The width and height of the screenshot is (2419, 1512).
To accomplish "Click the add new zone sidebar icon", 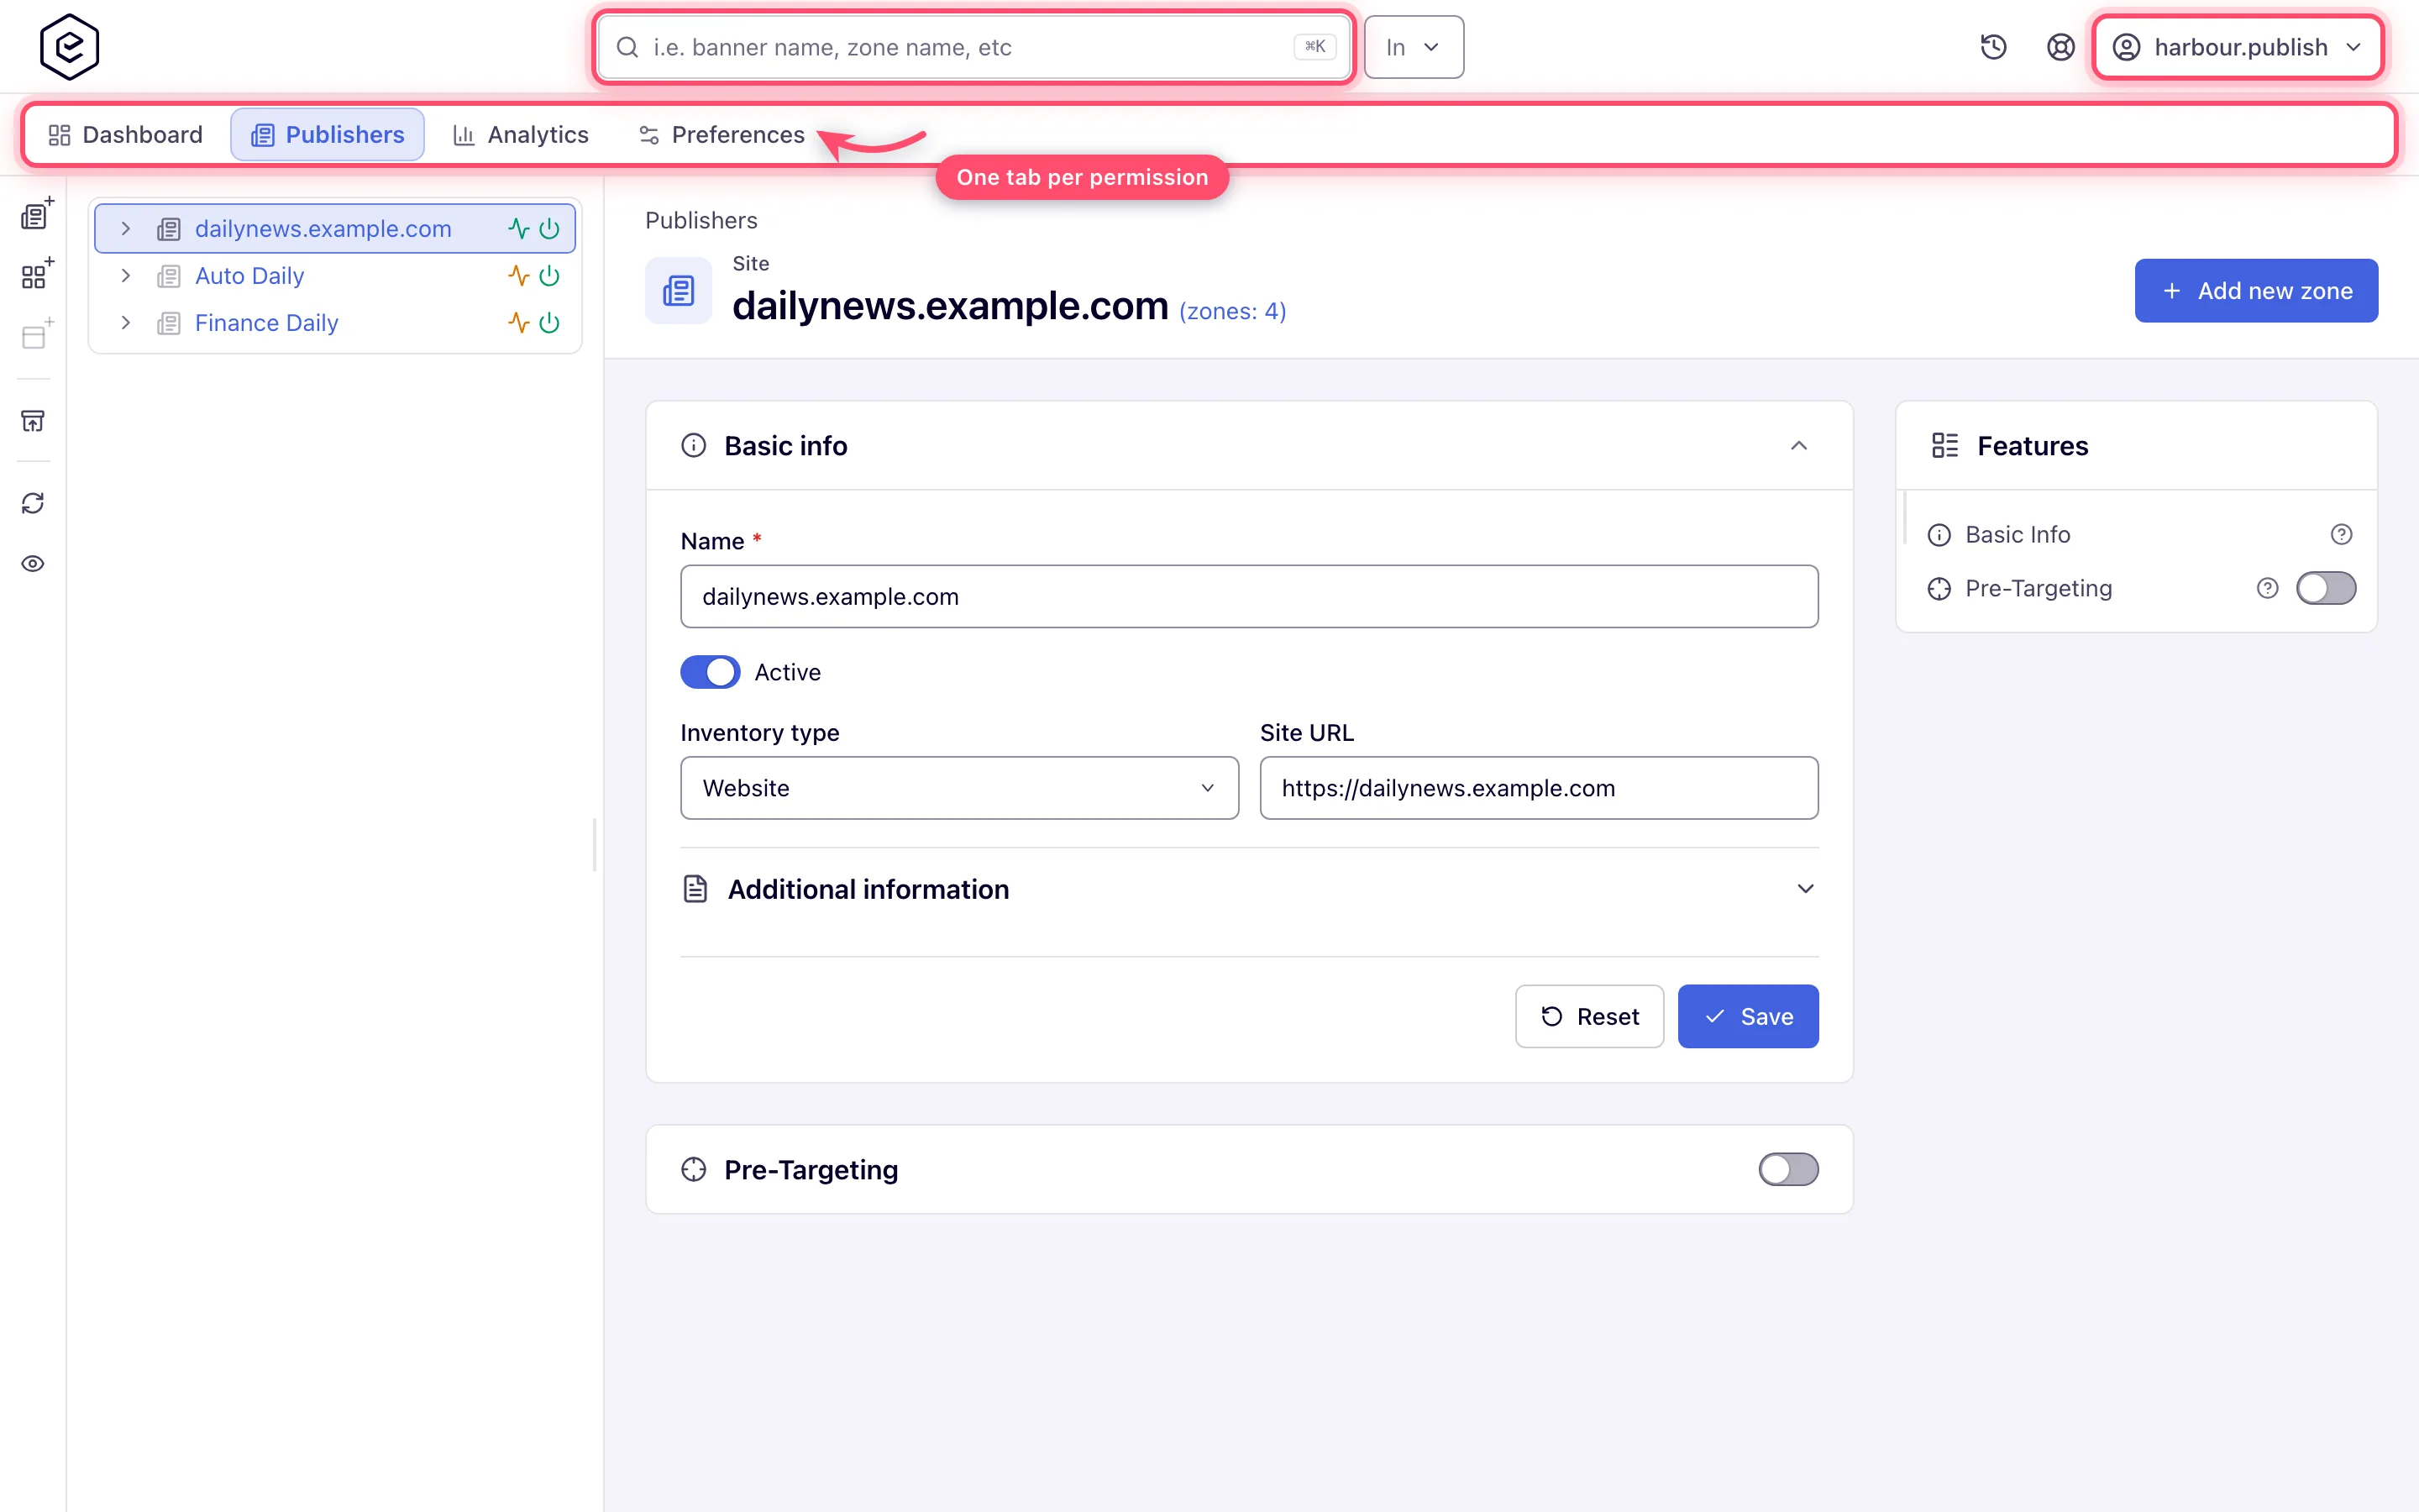I will [x=36, y=274].
